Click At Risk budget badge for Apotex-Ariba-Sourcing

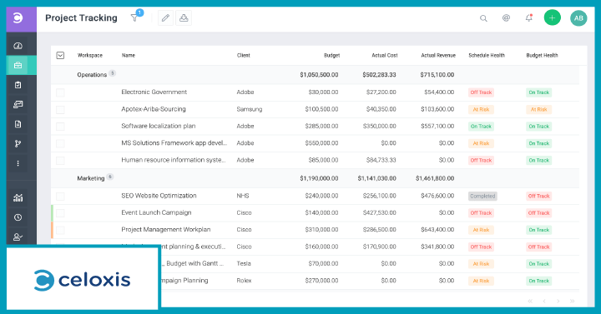click(538, 110)
